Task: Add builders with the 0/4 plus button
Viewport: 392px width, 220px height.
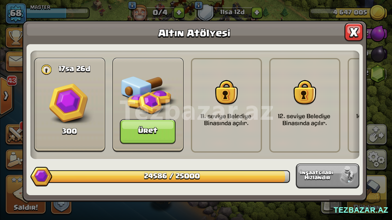Action: click(179, 13)
